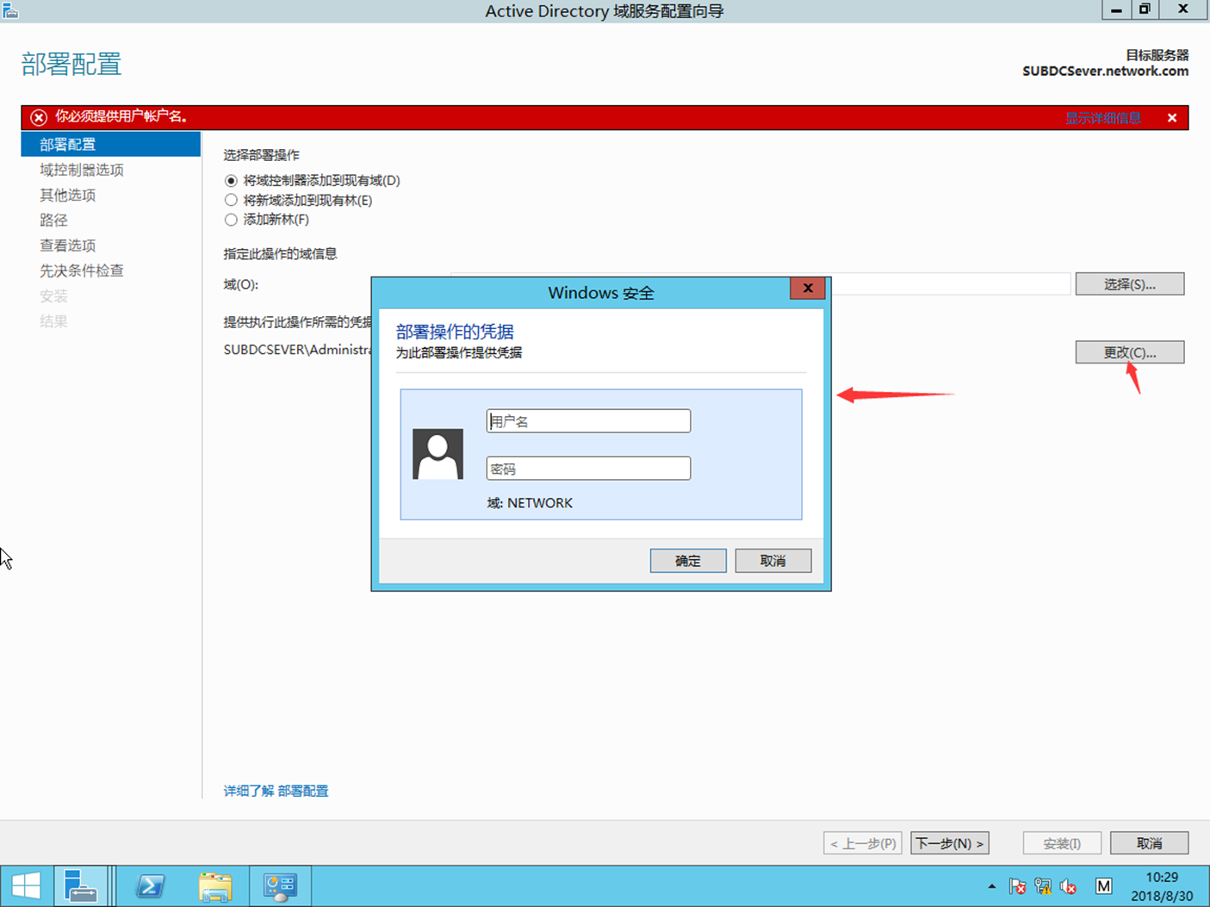This screenshot has width=1210, height=907.
Task: Open the Windows Start menu
Action: click(x=26, y=886)
